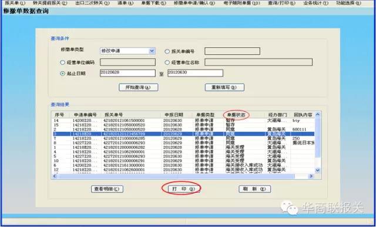Click the results list scroll-down arrow
Image resolution: width=376 pixels, height=227 pixels.
click(x=317, y=171)
